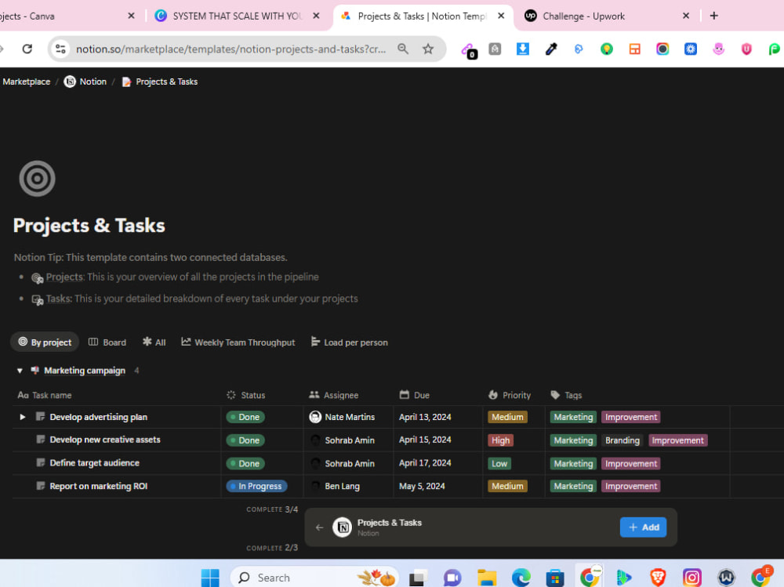Click assignee Nate Martins
This screenshot has height=587, width=784.
coord(343,416)
